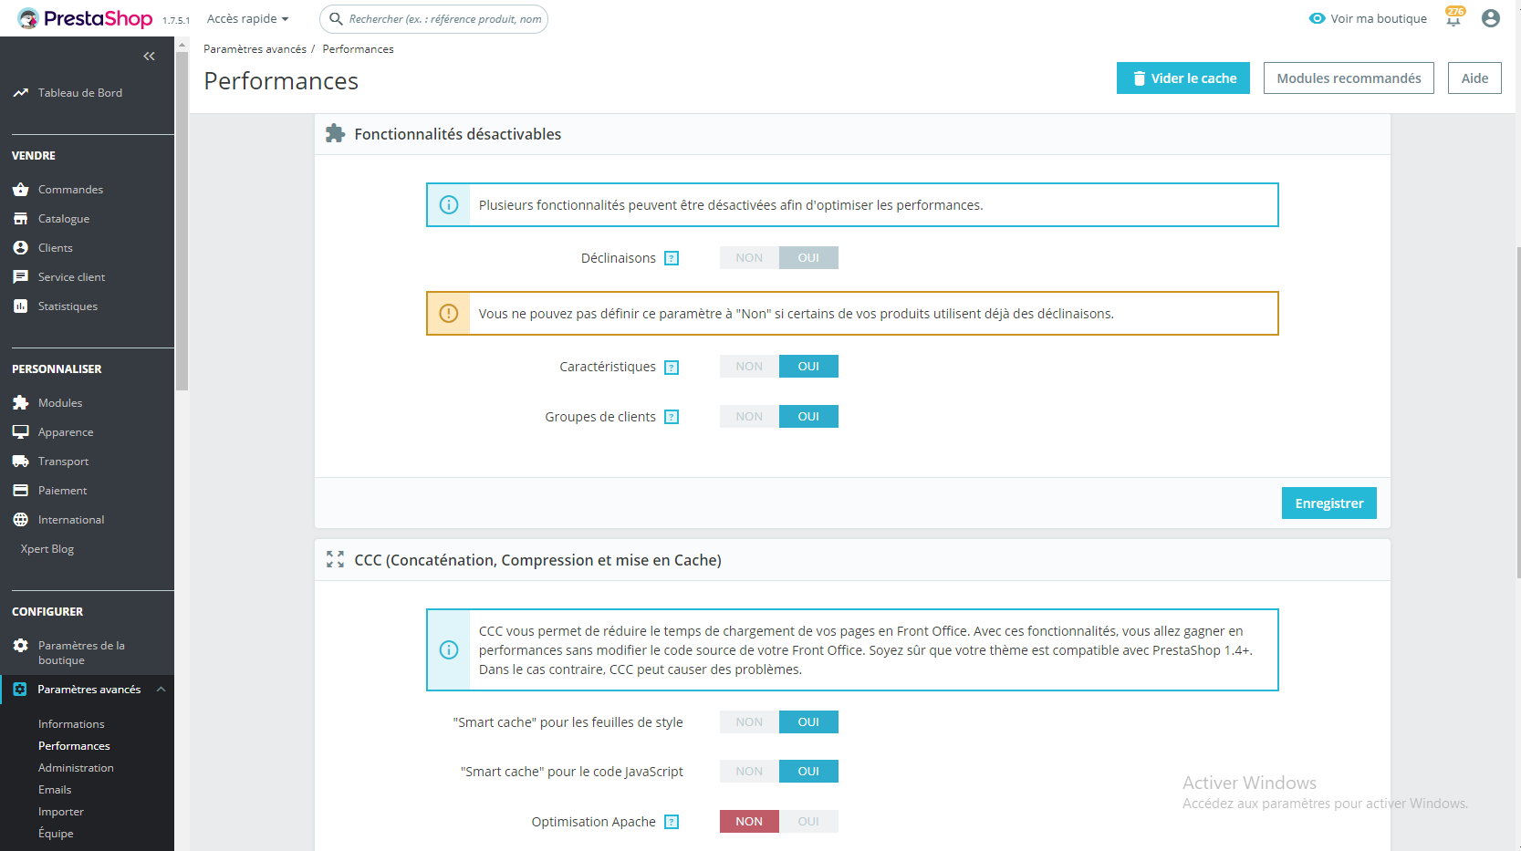
Task: Open Importer submenu item
Action: [x=61, y=812]
